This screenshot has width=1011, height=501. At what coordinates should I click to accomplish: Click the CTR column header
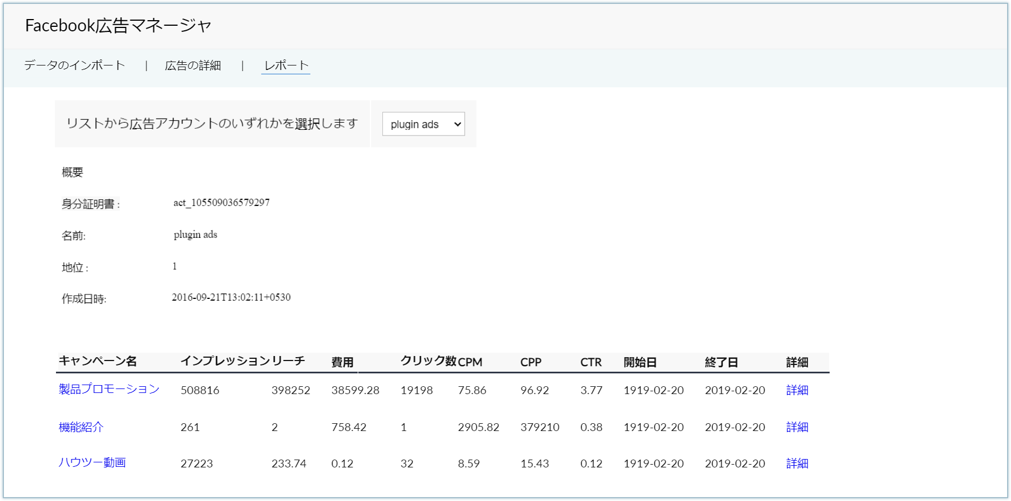pyautogui.click(x=591, y=362)
